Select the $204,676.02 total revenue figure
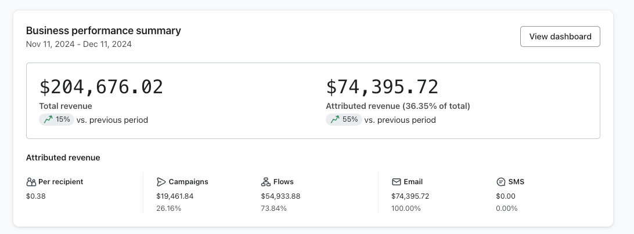 pos(101,87)
